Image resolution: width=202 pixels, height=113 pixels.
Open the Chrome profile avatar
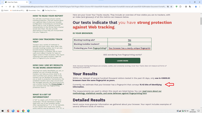pos(196,7)
